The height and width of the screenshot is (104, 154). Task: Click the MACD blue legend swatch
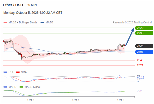[x=5, y=87]
